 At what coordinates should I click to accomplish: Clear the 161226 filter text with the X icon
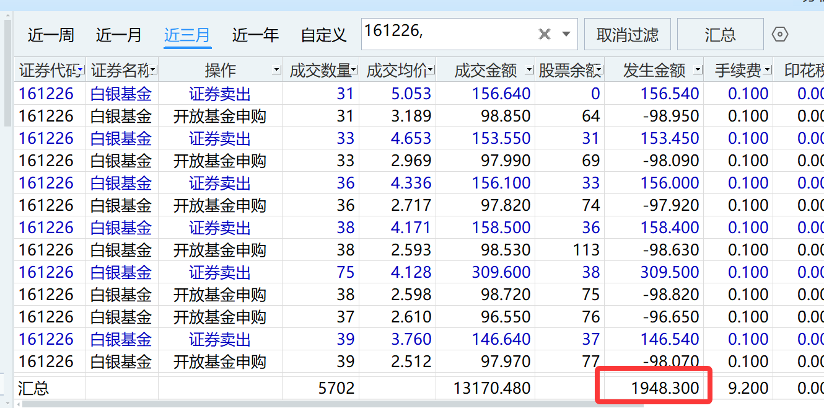[x=544, y=35]
